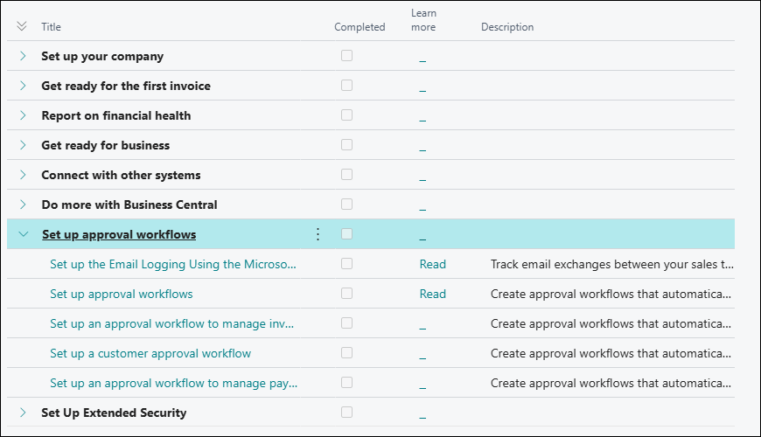Screen dimensions: 761x437
Task: Tick Completed checkbox for Set up your company
Action: (x=347, y=56)
